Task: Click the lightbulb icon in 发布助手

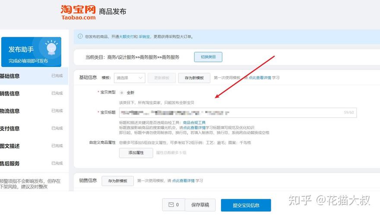Action: click(x=51, y=47)
